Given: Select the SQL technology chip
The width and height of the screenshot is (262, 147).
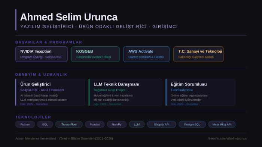Looking at the screenshot, I should coord(45,124).
